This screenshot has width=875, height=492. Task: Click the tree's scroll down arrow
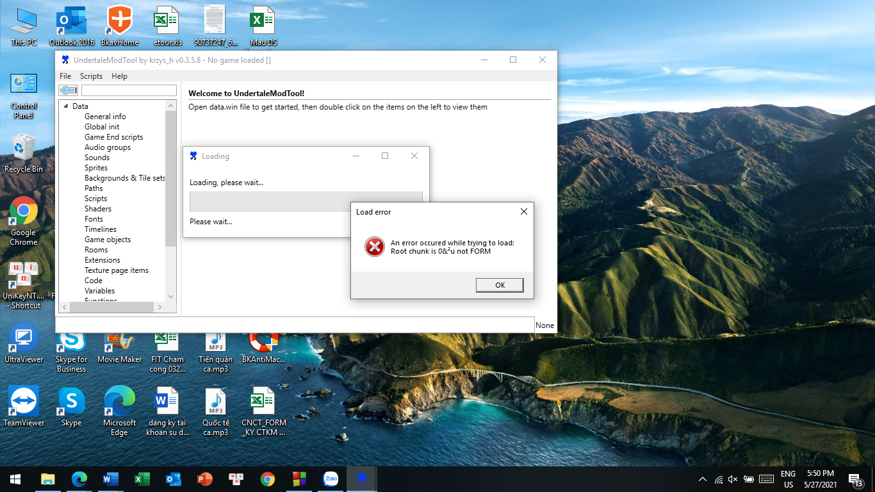point(170,297)
